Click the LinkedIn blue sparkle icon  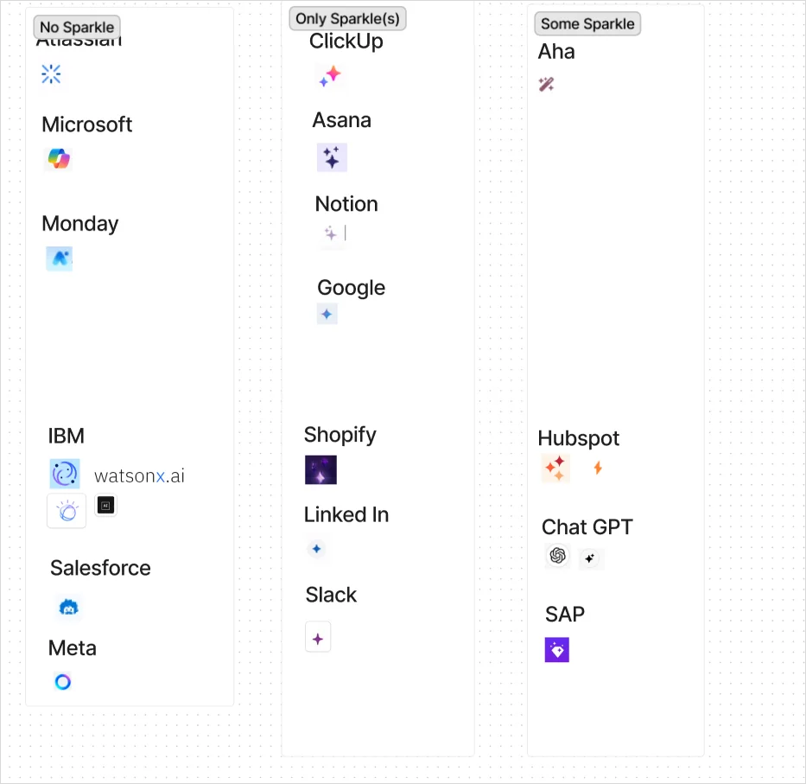tap(317, 549)
